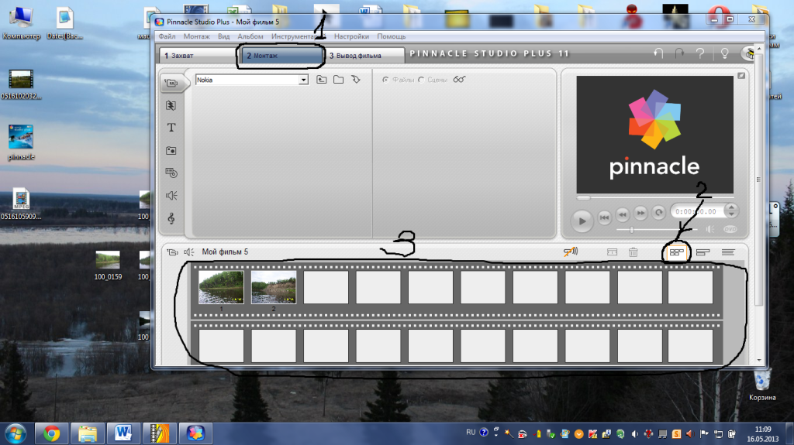Select the Файлы radio button
Image resolution: width=794 pixels, height=445 pixels.
[x=386, y=80]
